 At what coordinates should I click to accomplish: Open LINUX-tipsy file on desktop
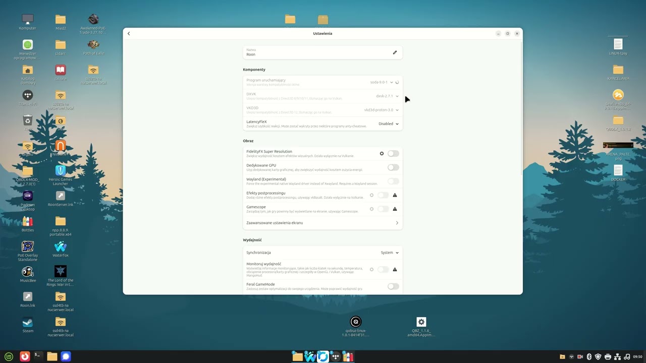(618, 46)
